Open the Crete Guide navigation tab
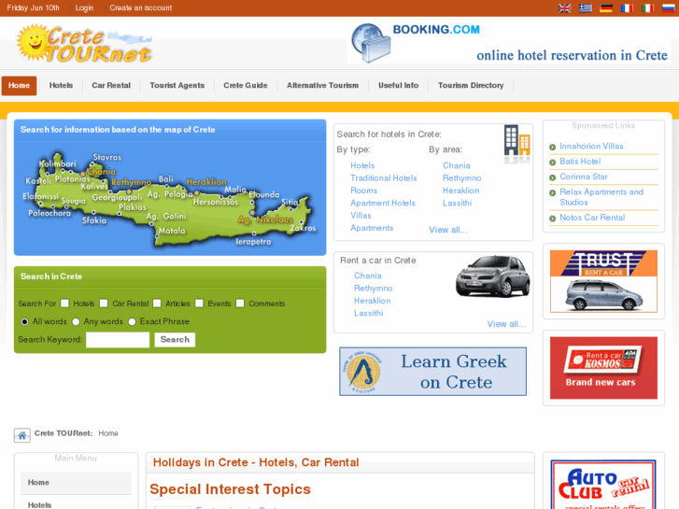The height and width of the screenshot is (509, 679). pyautogui.click(x=246, y=85)
